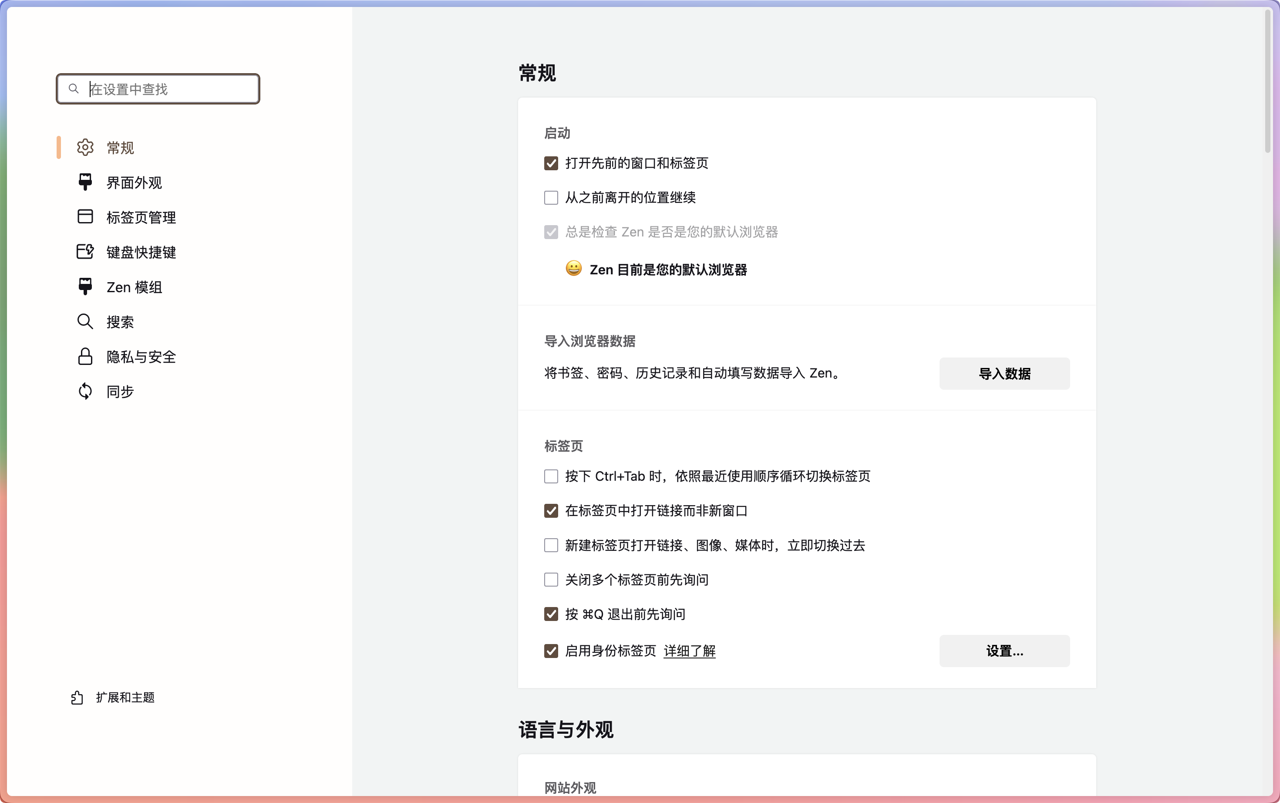Disable 启用身份标签页 checkbox
The image size is (1280, 803).
pyautogui.click(x=551, y=651)
